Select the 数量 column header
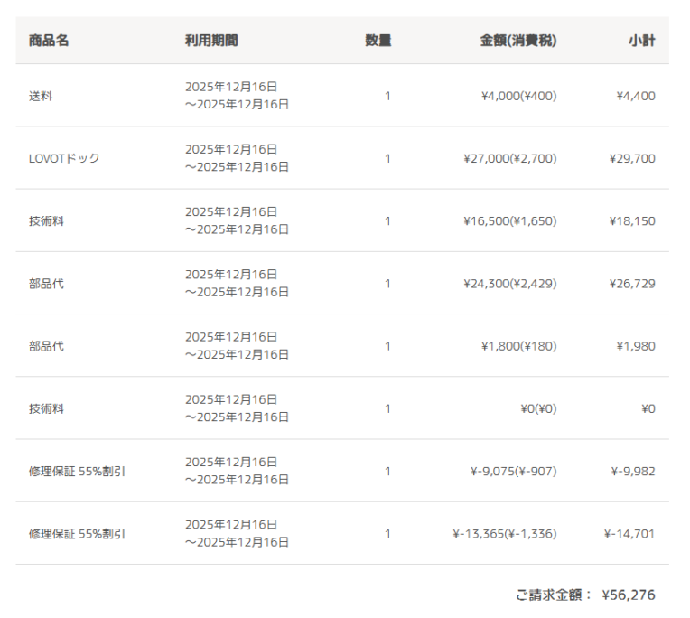 click(x=378, y=41)
